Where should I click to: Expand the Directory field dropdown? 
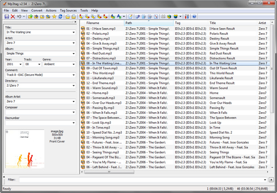(73, 86)
